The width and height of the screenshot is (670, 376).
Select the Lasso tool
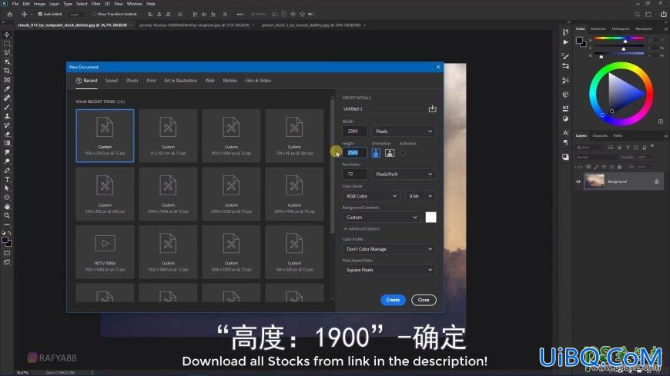pyautogui.click(x=7, y=52)
